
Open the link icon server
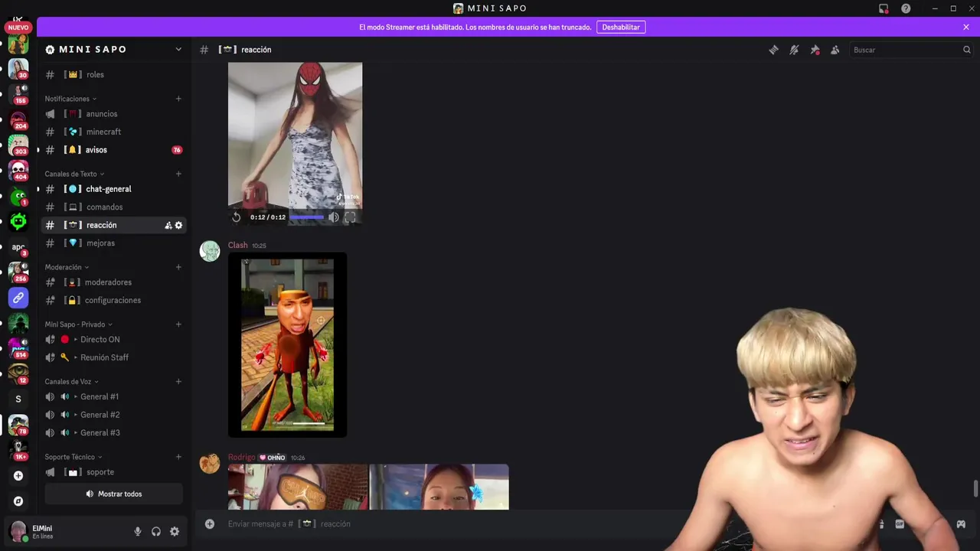(x=18, y=298)
